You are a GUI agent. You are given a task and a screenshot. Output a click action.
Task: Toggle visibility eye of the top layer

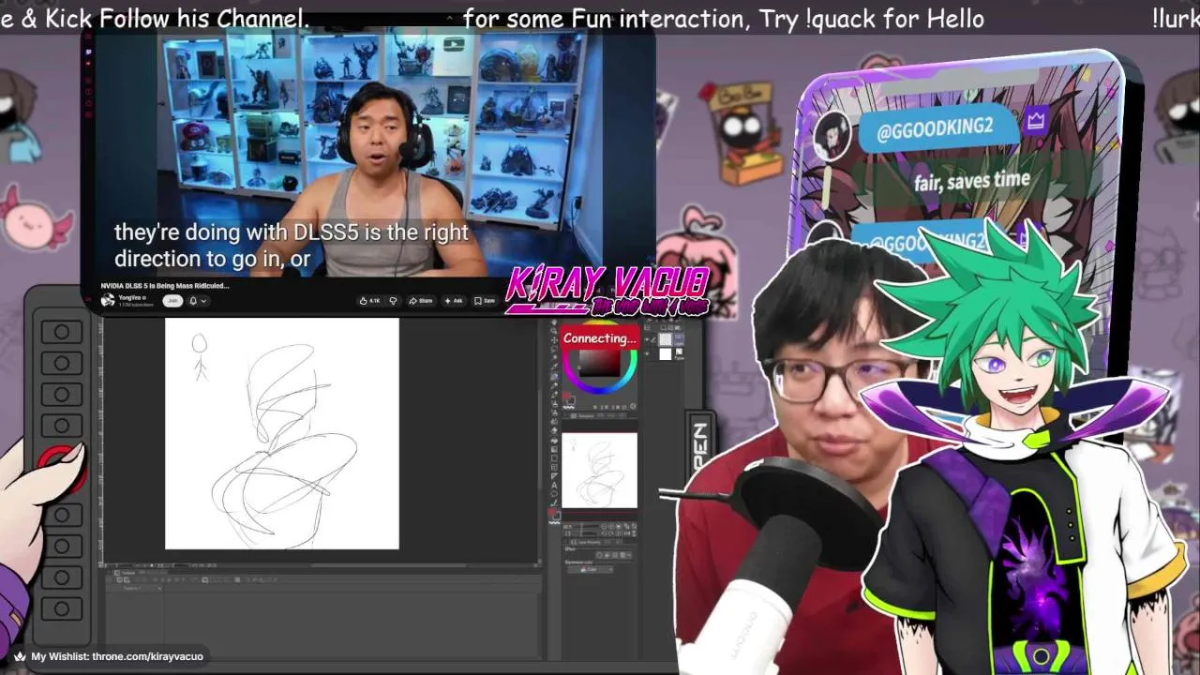pyautogui.click(x=648, y=339)
